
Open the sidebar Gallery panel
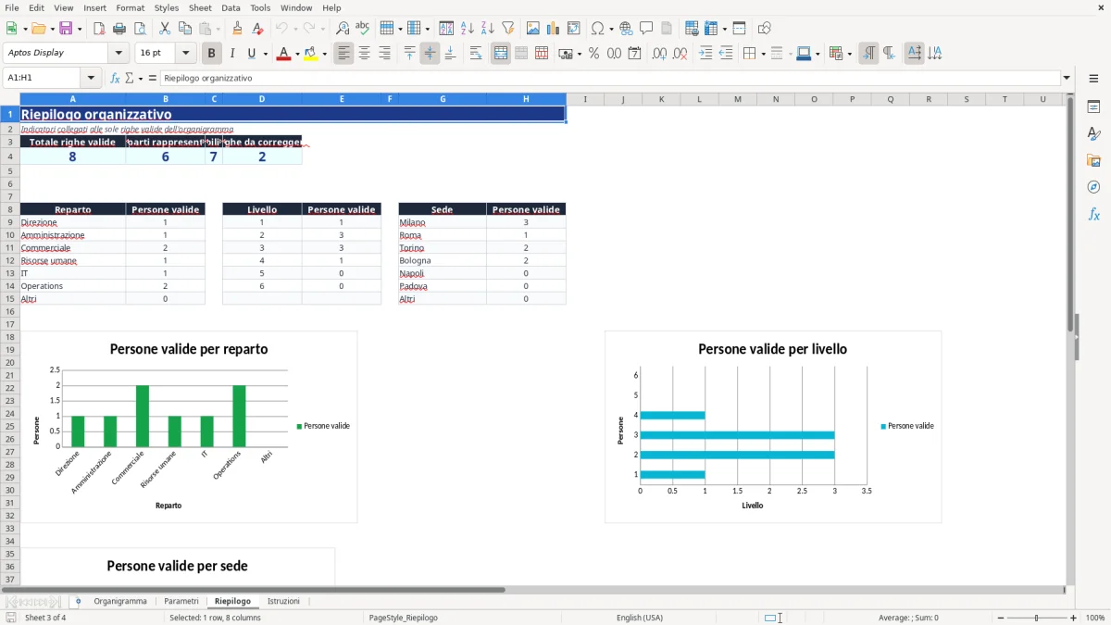click(1093, 160)
